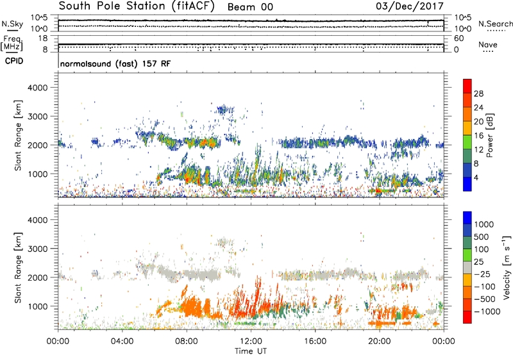Click the gray -25 to 25 velocity swatch
This screenshot has height=355, width=513.
(x=467, y=268)
